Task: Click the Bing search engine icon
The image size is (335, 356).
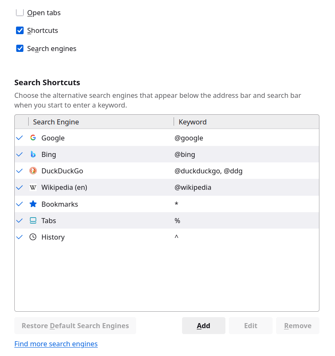Action: (33, 154)
